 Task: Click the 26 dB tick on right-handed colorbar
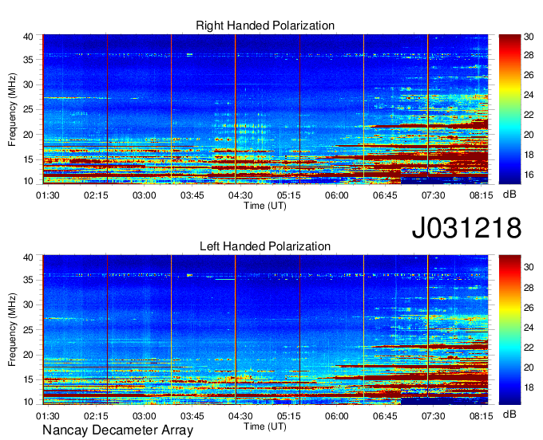[529, 75]
